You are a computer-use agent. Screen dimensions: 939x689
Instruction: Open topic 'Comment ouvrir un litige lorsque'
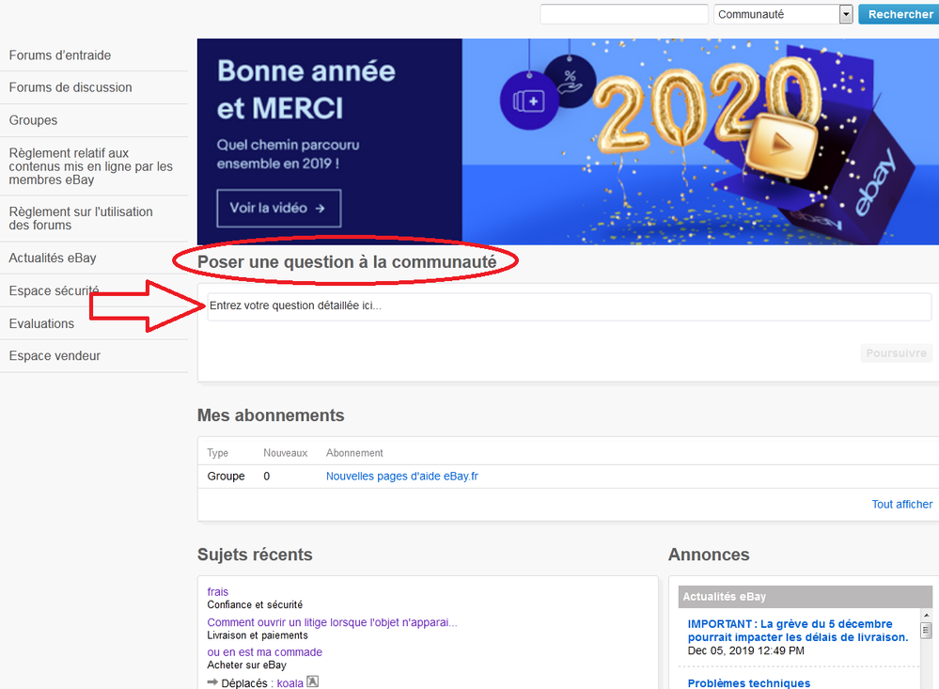click(332, 622)
